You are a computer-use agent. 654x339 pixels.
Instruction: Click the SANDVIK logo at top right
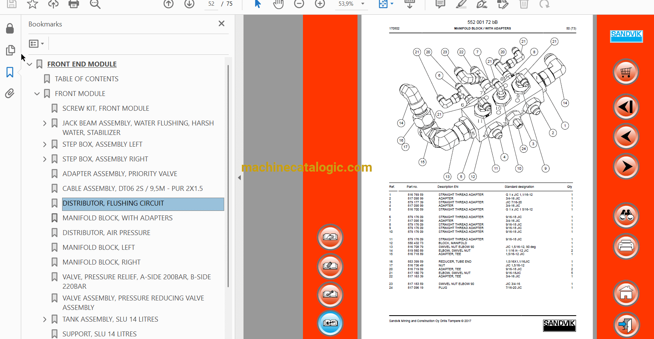pyautogui.click(x=626, y=36)
